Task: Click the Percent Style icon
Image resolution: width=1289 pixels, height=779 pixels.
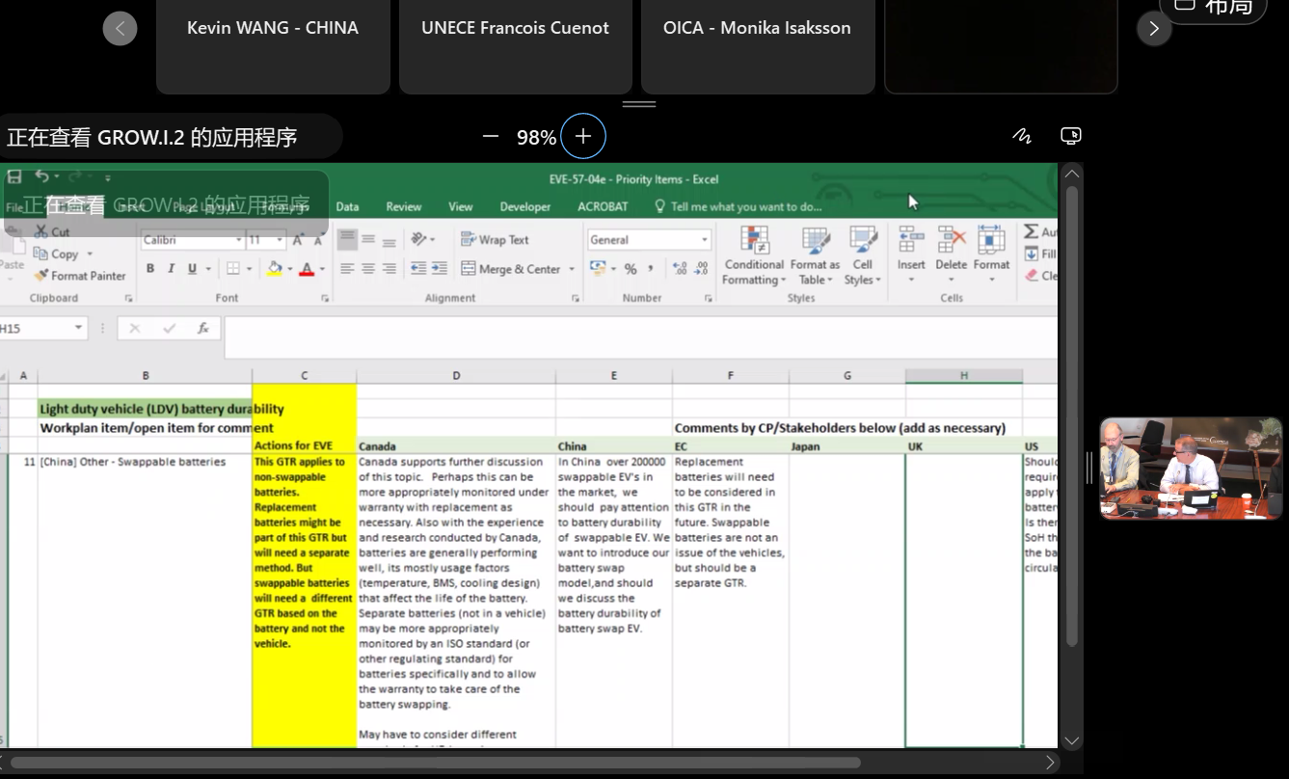Action: (631, 269)
